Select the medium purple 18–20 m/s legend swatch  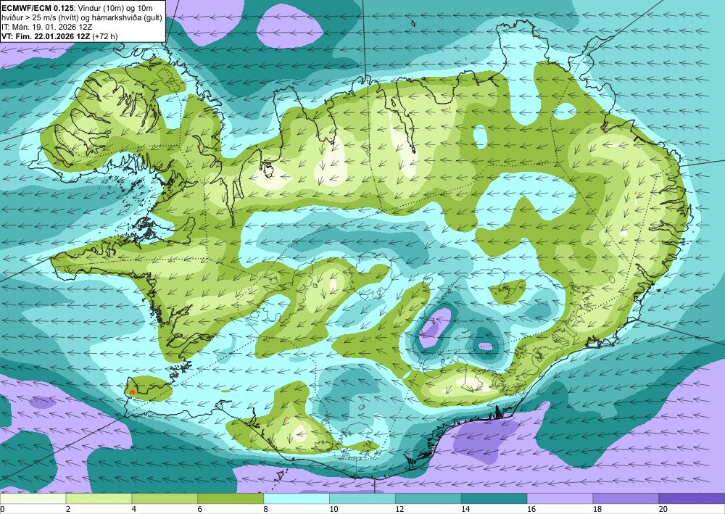tap(626, 498)
